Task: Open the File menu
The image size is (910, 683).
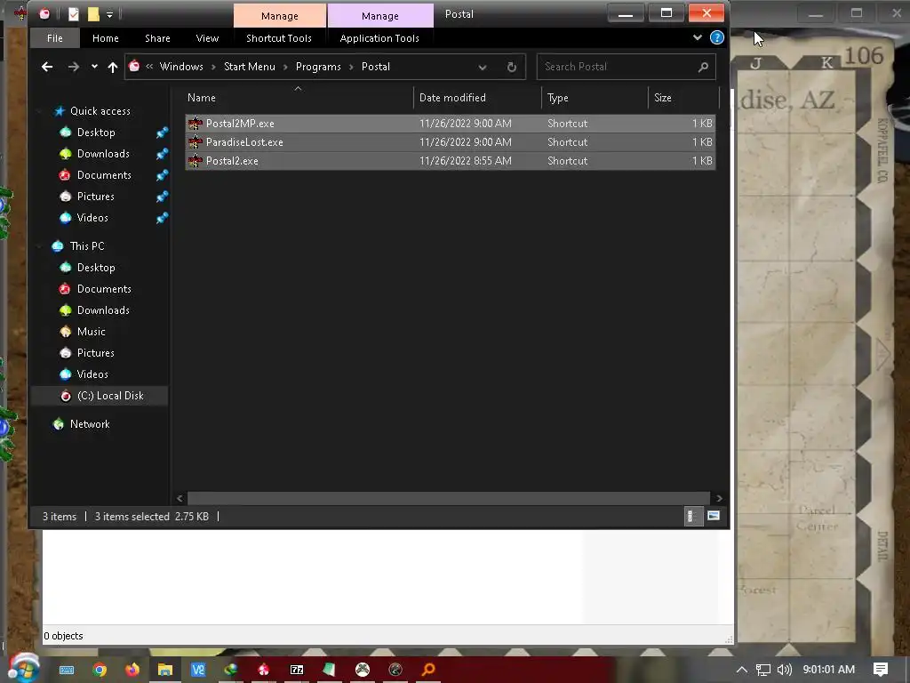Action: coord(54,38)
